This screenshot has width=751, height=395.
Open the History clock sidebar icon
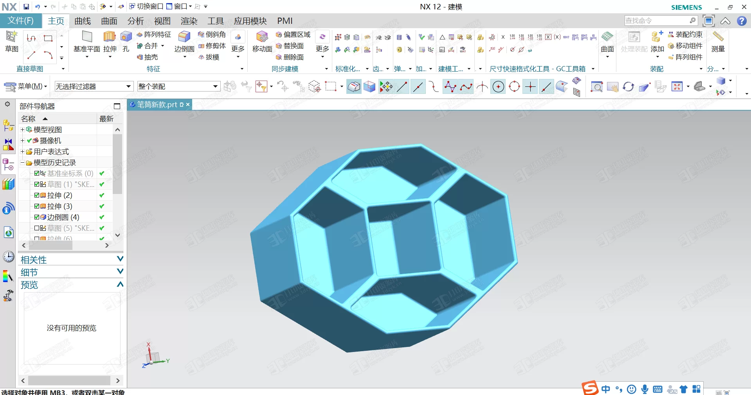8,257
